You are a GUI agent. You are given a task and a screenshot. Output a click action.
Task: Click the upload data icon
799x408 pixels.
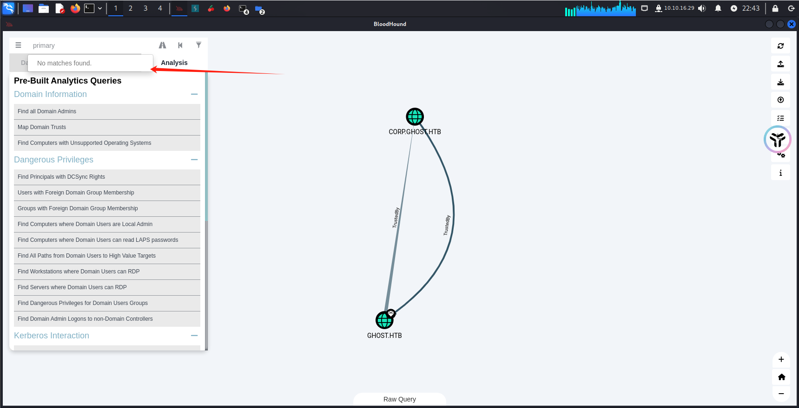780,100
